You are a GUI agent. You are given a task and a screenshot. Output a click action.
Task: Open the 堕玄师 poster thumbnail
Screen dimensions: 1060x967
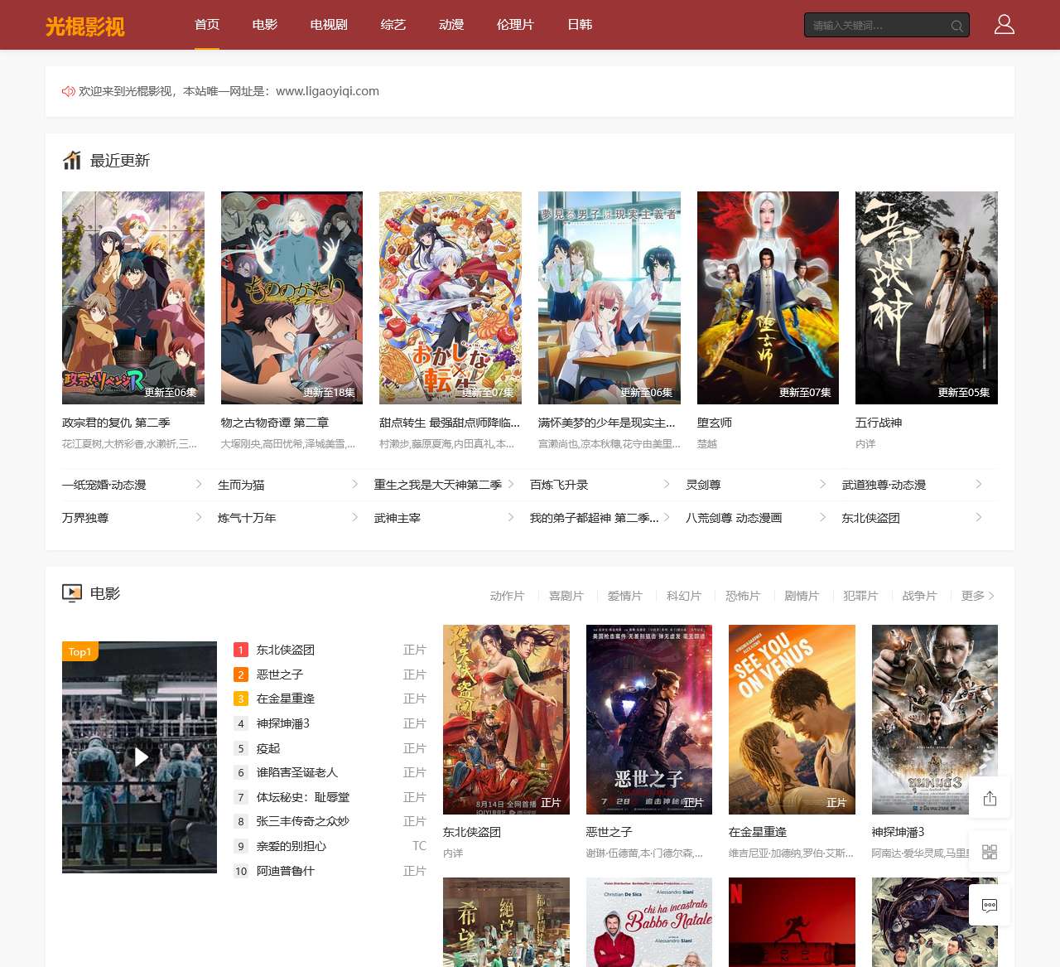(x=768, y=297)
